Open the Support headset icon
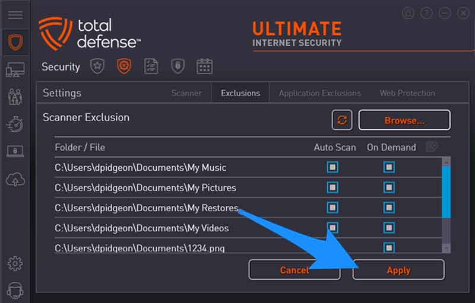This screenshot has width=475, height=303. coord(15,291)
